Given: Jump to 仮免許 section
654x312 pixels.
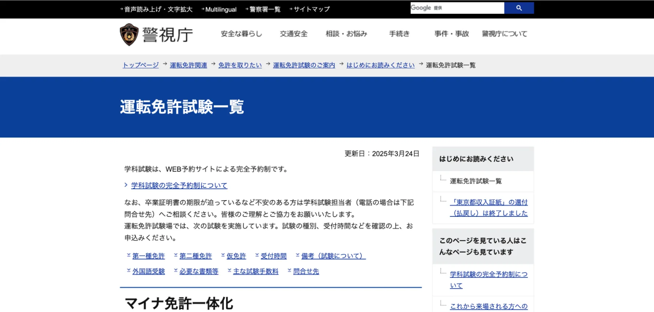Looking at the screenshot, I should pyautogui.click(x=236, y=256).
